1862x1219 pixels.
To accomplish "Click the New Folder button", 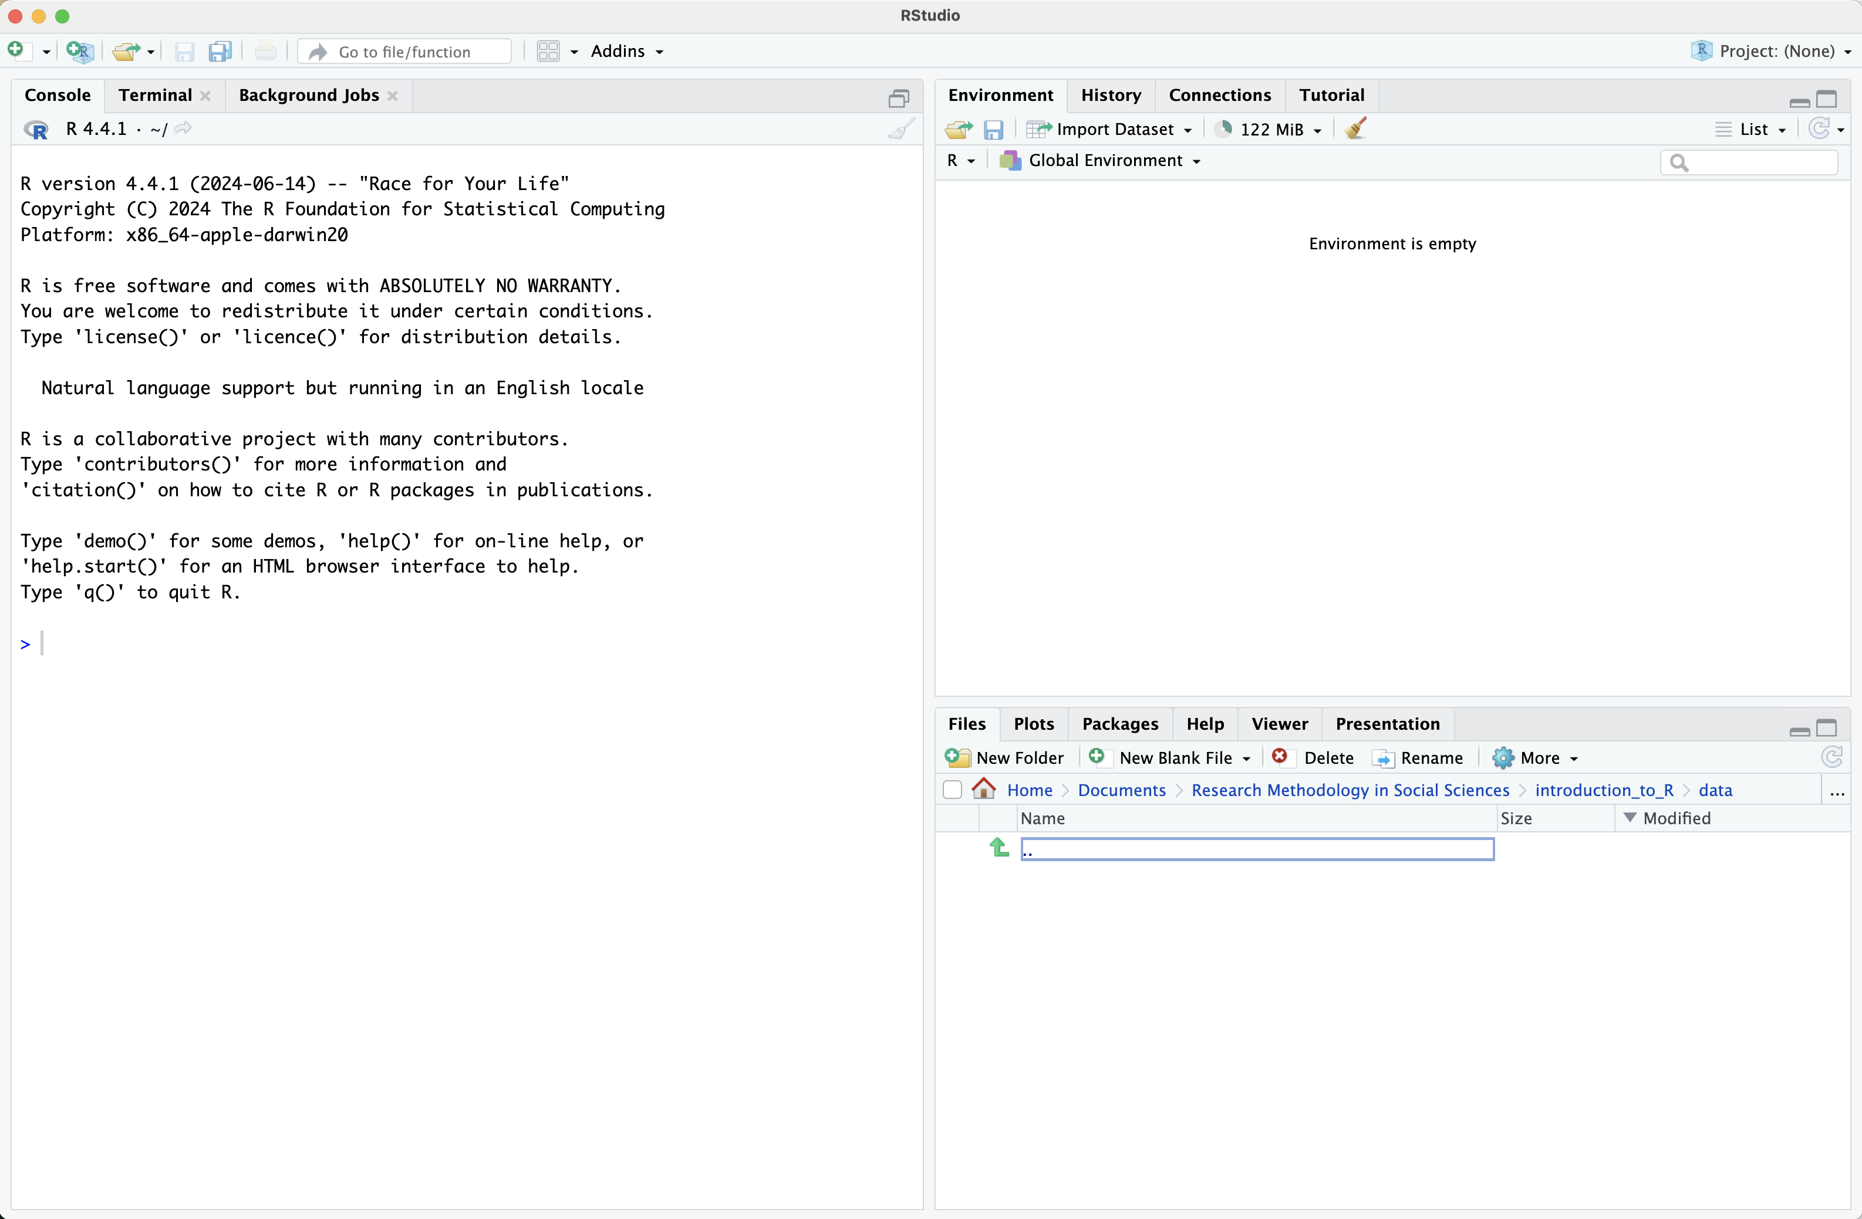I will 1004,758.
